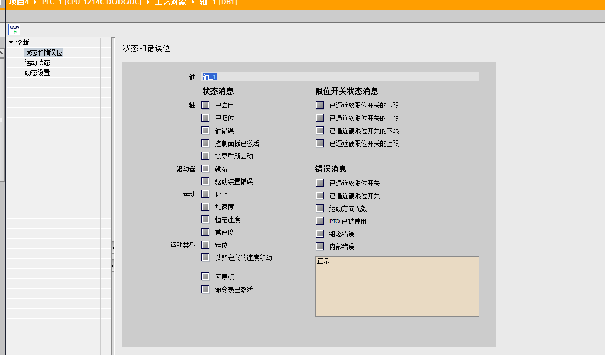
Task: Open the 运动状态 page
Action: click(x=37, y=62)
